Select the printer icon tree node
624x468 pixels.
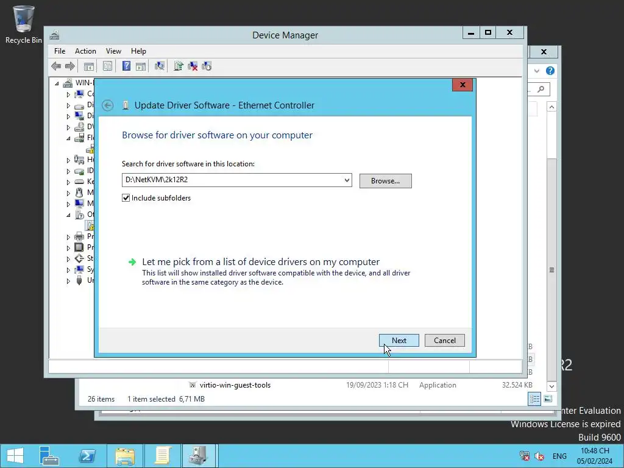tap(80, 236)
